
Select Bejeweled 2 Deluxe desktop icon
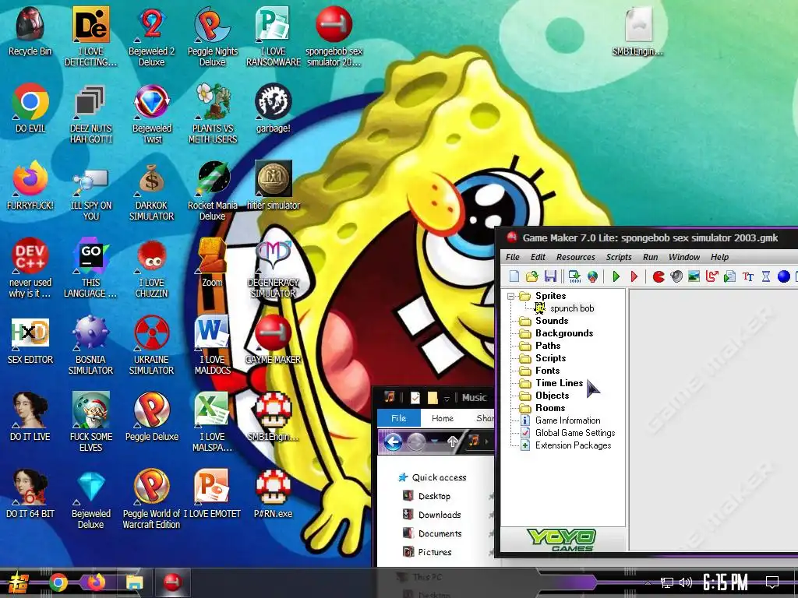152,37
